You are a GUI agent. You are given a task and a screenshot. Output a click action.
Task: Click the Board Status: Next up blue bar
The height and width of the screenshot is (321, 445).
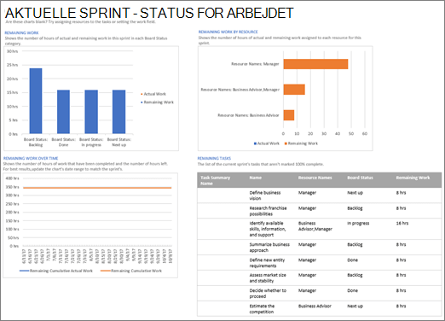pyautogui.click(x=118, y=112)
